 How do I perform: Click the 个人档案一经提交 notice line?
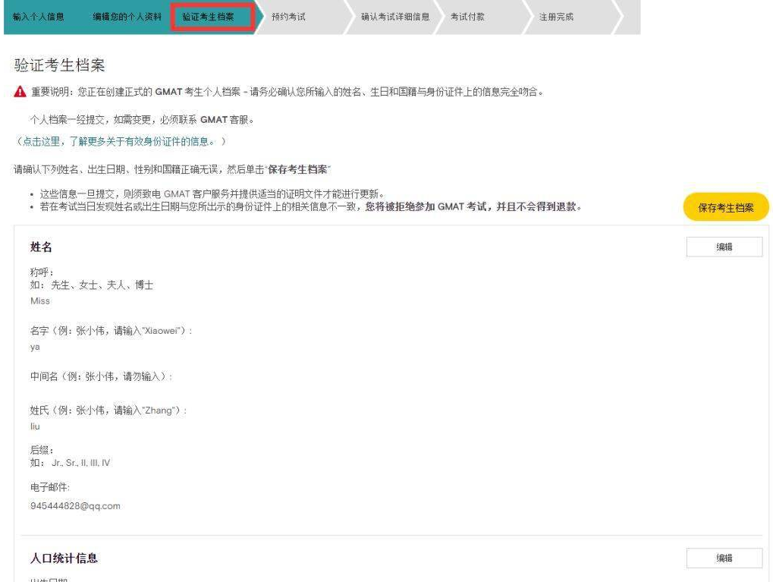(142, 120)
